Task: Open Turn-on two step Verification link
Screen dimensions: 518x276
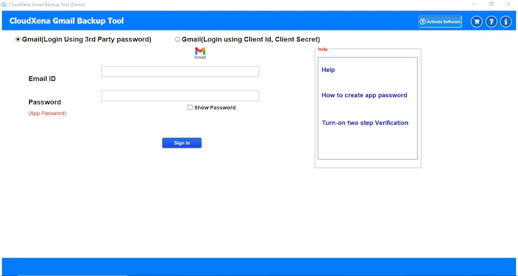Action: [x=365, y=123]
